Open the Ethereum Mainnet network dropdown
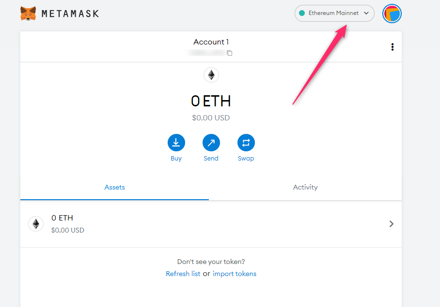The height and width of the screenshot is (307, 440). pyautogui.click(x=334, y=13)
